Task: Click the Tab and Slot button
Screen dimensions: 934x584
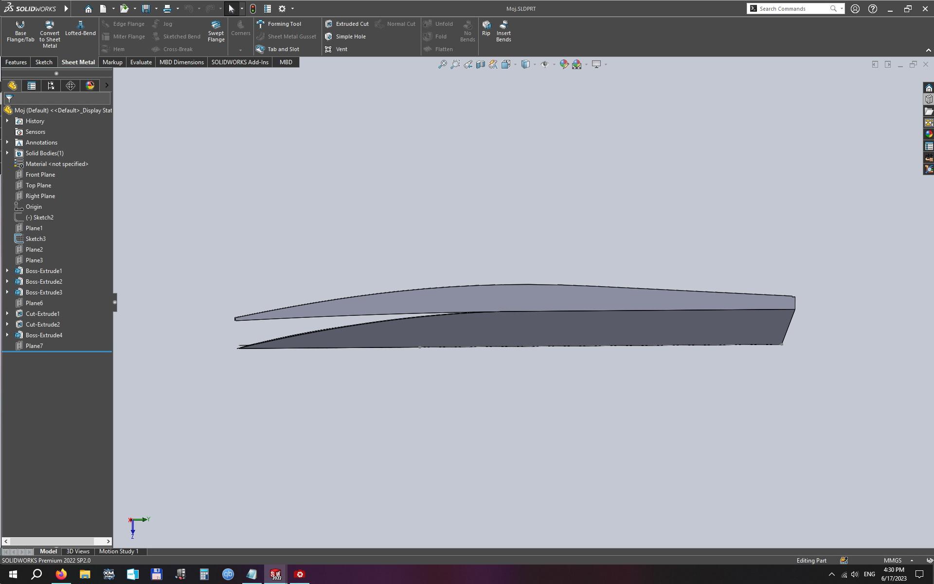Action: tap(278, 49)
